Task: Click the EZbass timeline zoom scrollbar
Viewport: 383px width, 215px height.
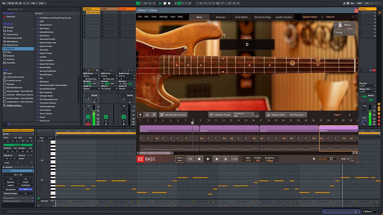Action: [x=155, y=153]
